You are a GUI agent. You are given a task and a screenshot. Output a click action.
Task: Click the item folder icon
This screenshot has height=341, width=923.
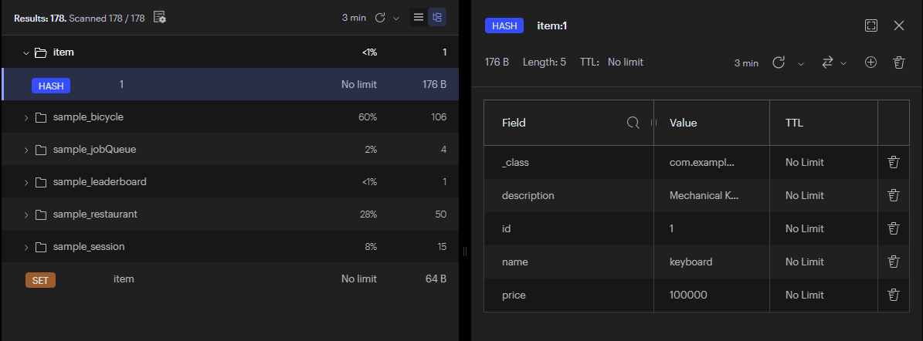point(41,52)
